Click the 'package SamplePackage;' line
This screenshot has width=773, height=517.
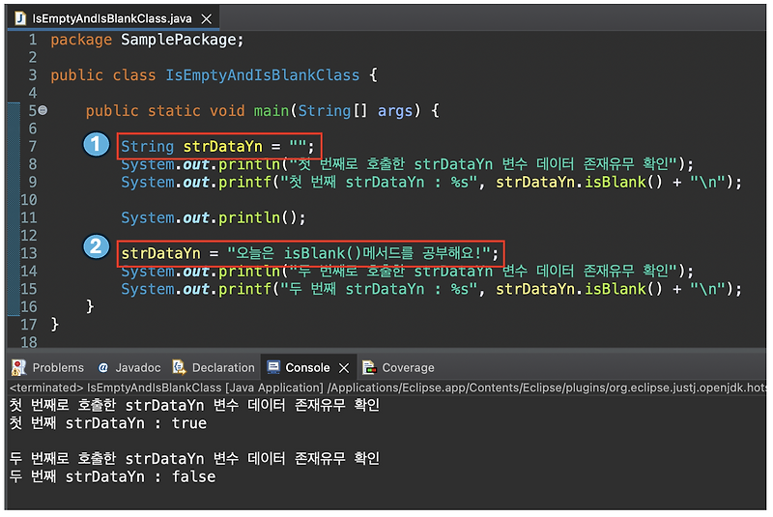pyautogui.click(x=147, y=40)
